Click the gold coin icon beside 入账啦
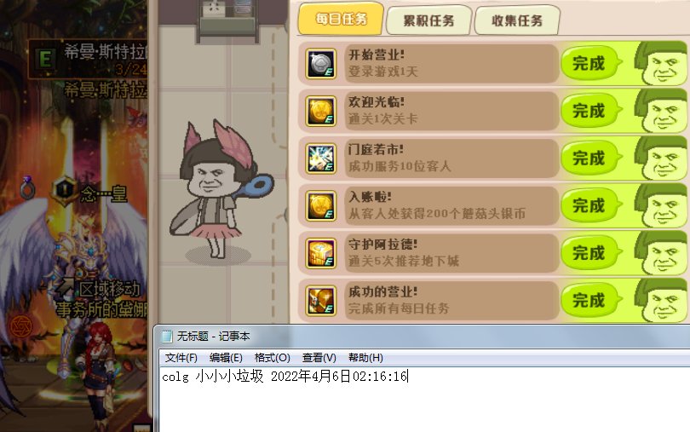690x432 pixels. (321, 206)
